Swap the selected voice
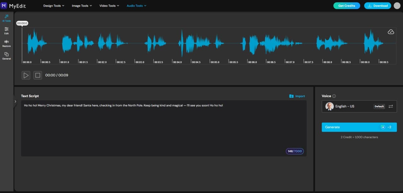Screen dimensions: 403x193 (391, 106)
